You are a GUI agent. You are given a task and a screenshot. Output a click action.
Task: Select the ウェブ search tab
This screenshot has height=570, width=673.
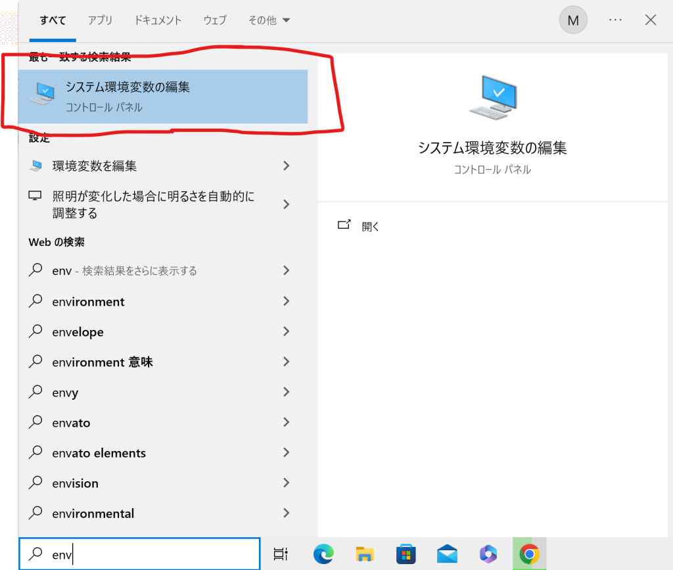tap(215, 20)
